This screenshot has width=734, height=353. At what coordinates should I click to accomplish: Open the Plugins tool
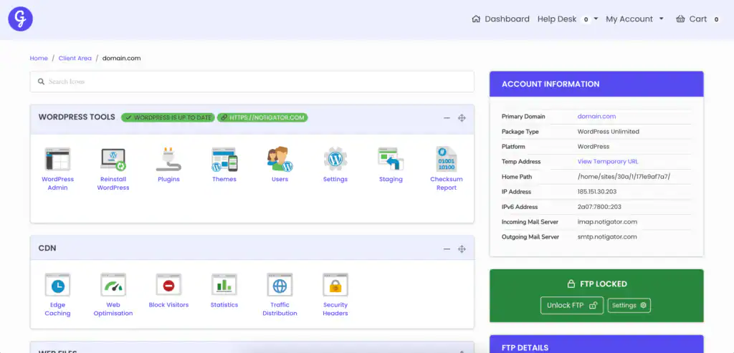pos(168,159)
